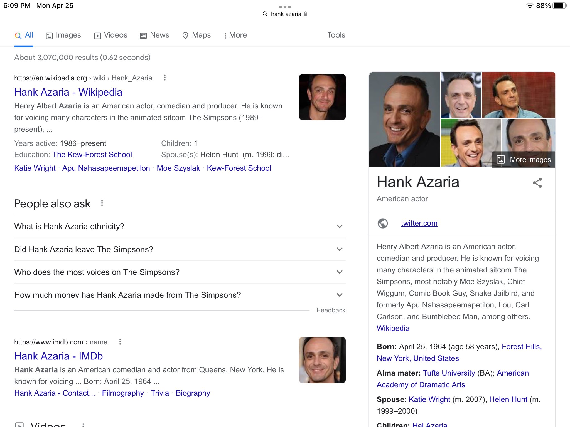Tap the three-dot multitasking indicator
Image resolution: width=570 pixels, height=427 pixels.
pos(285,7)
